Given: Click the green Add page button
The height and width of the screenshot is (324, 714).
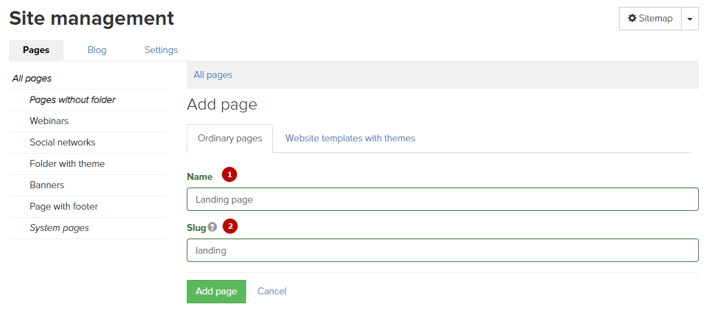Looking at the screenshot, I should point(216,292).
